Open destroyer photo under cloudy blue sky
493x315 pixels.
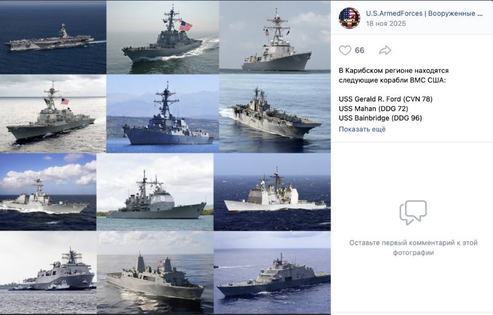pyautogui.click(x=48, y=192)
